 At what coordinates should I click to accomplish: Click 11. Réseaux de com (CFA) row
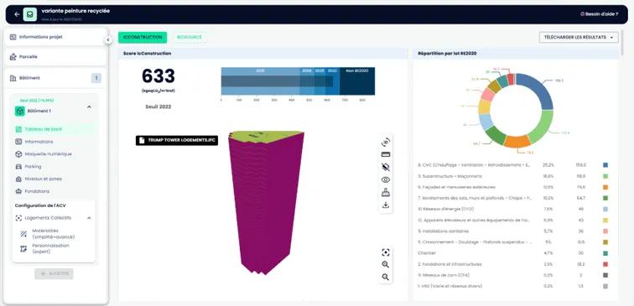(512, 275)
